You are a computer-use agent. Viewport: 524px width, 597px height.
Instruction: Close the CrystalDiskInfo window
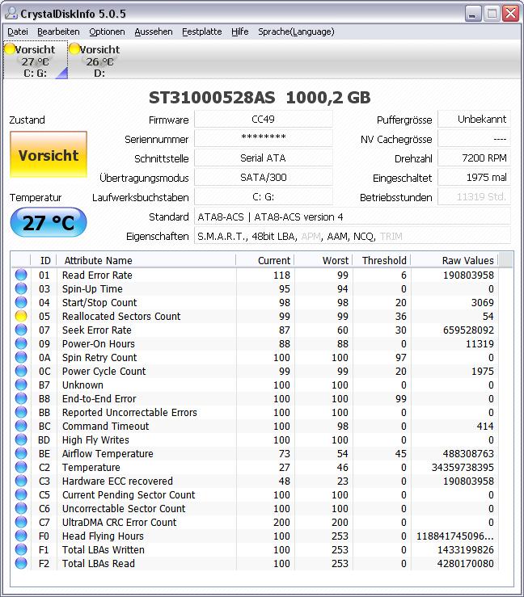(510, 14)
